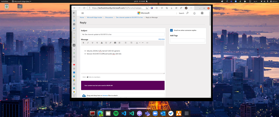Open keyboard language en dropdown
279x117 pixels.
255,1
